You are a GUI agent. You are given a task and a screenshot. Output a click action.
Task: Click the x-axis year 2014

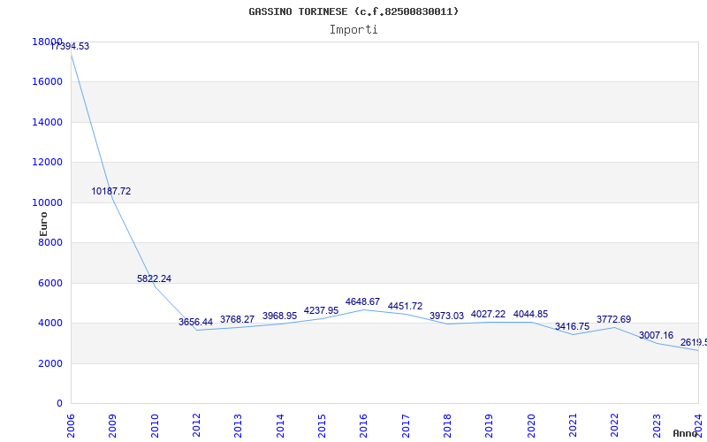tap(280, 426)
